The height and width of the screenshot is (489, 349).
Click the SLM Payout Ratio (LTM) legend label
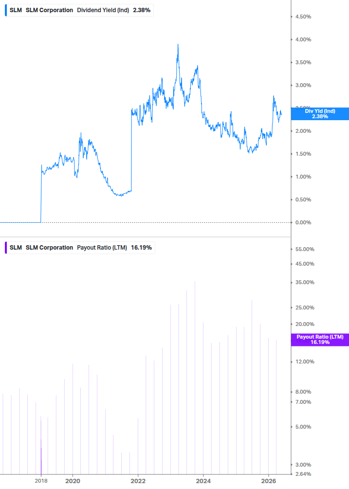pos(80,248)
